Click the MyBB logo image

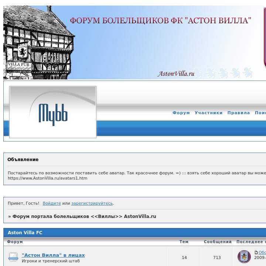(53, 112)
